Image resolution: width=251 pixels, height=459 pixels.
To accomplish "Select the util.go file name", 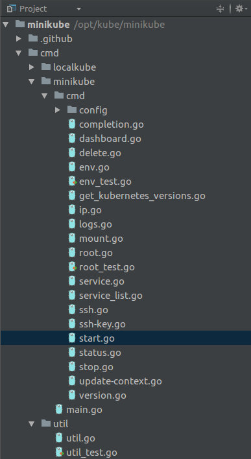I will click(80, 438).
